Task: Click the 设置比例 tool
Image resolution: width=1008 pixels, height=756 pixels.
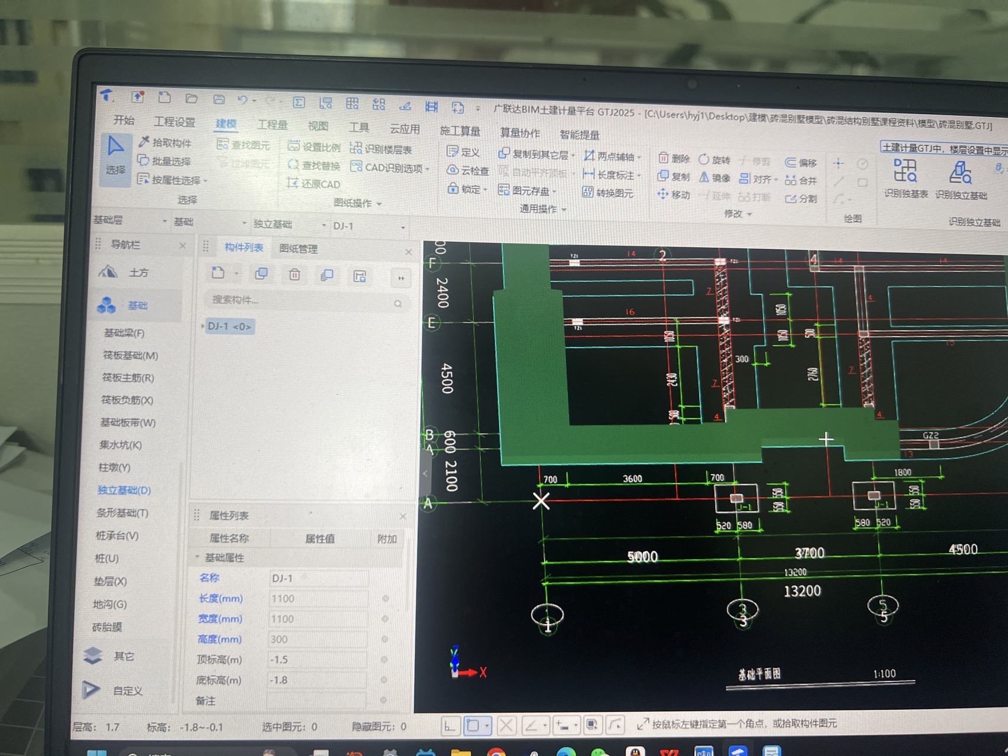Action: (x=314, y=147)
